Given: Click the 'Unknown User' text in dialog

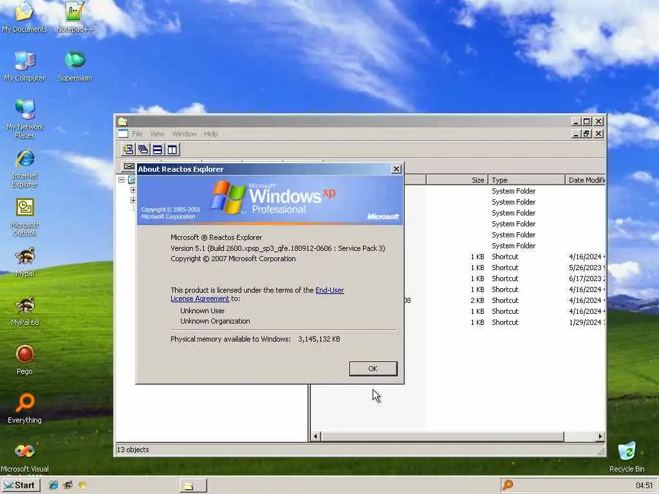Looking at the screenshot, I should (x=203, y=311).
